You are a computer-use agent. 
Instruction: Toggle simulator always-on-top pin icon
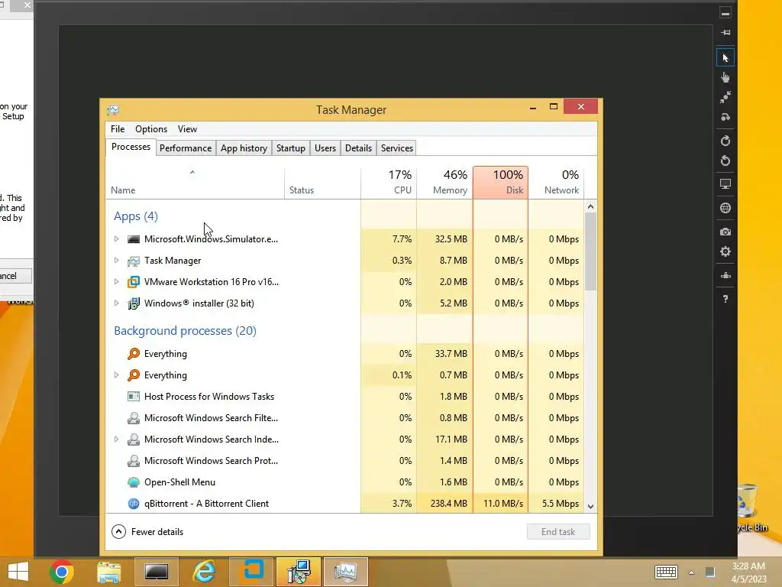(x=725, y=32)
